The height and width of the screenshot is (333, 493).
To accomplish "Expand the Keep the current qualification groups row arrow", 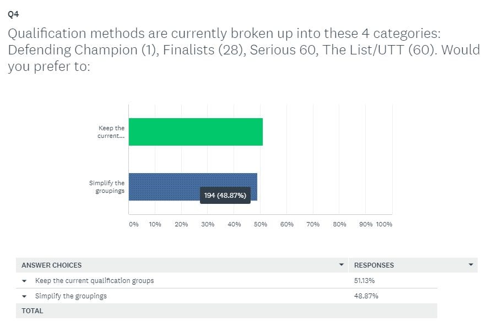I will [x=24, y=281].
